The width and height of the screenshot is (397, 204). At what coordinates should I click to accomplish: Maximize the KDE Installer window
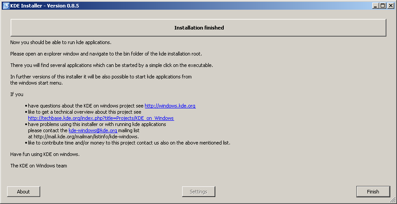pyautogui.click(x=382, y=6)
